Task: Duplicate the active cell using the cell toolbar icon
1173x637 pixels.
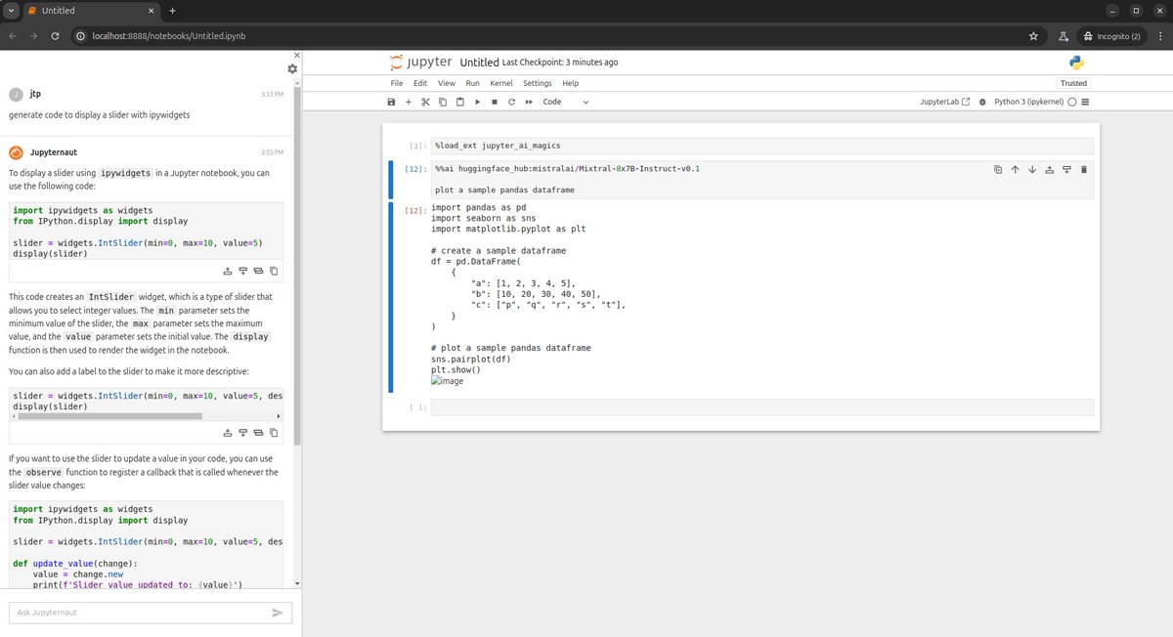Action: 998,169
